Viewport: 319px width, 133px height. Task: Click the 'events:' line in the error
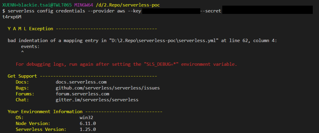pos(30,47)
